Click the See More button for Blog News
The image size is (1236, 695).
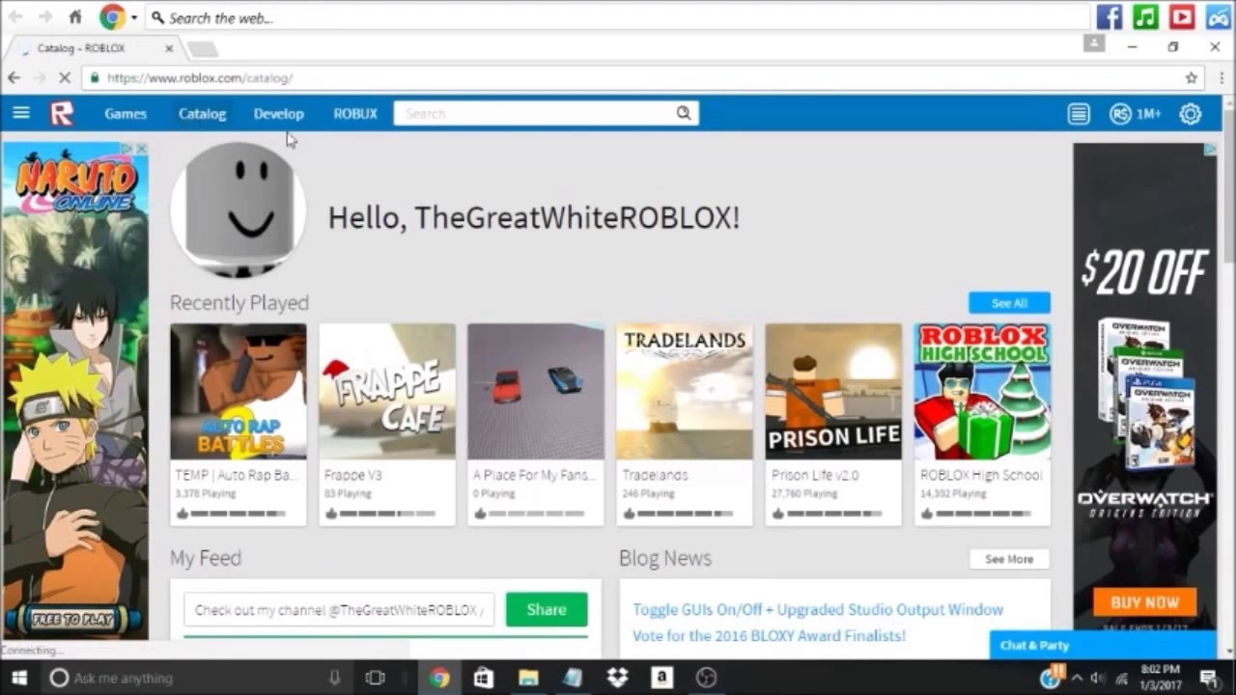tap(1009, 559)
